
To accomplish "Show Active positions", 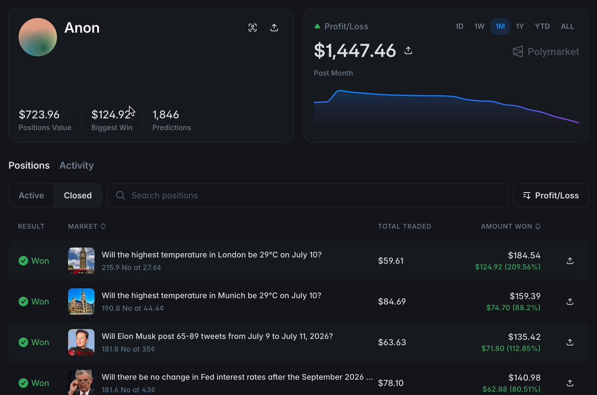I will 31,195.
